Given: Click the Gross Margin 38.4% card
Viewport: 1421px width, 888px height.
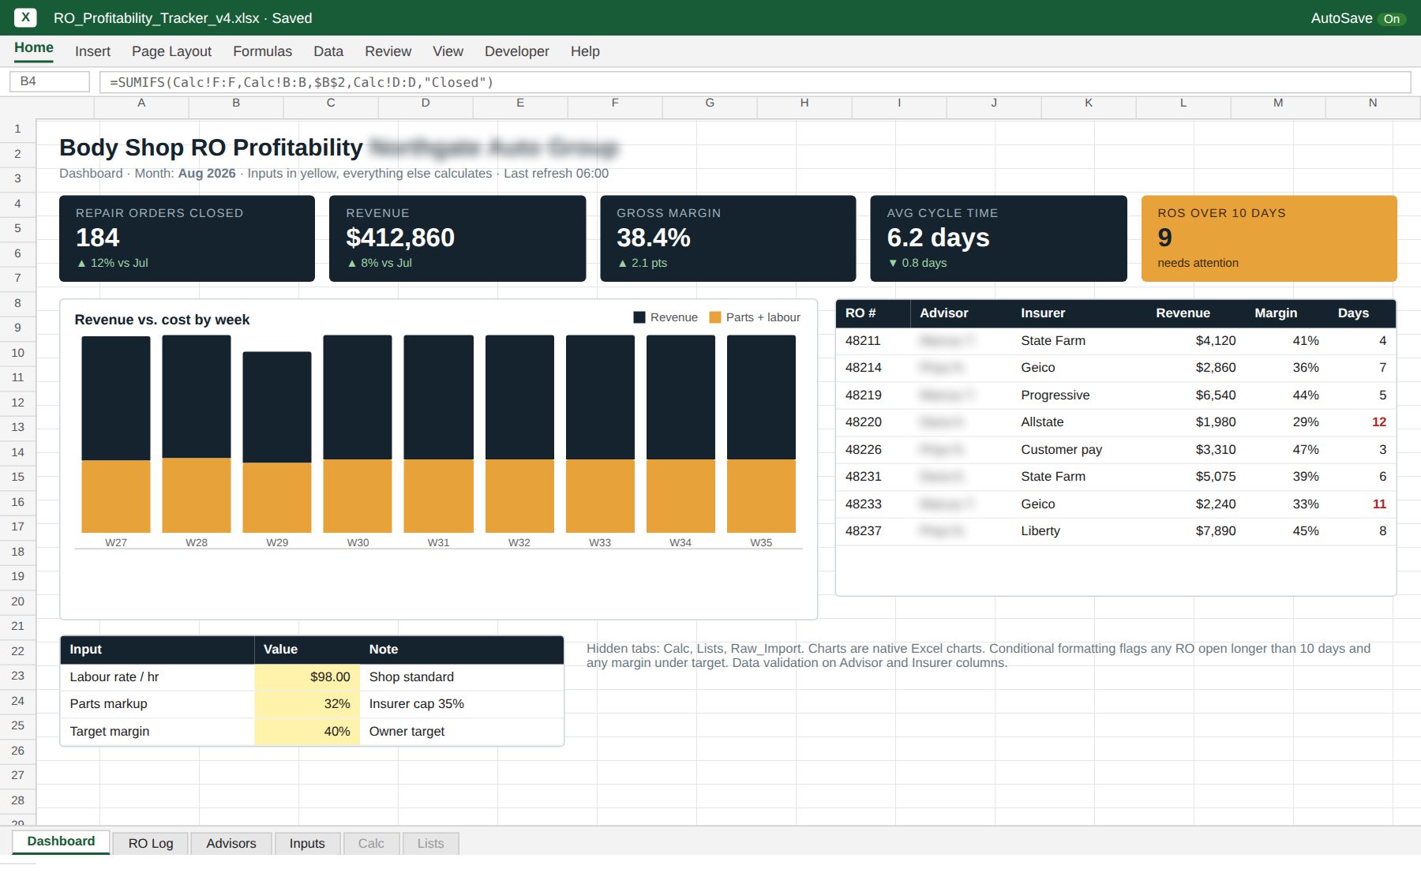Looking at the screenshot, I should click(728, 238).
